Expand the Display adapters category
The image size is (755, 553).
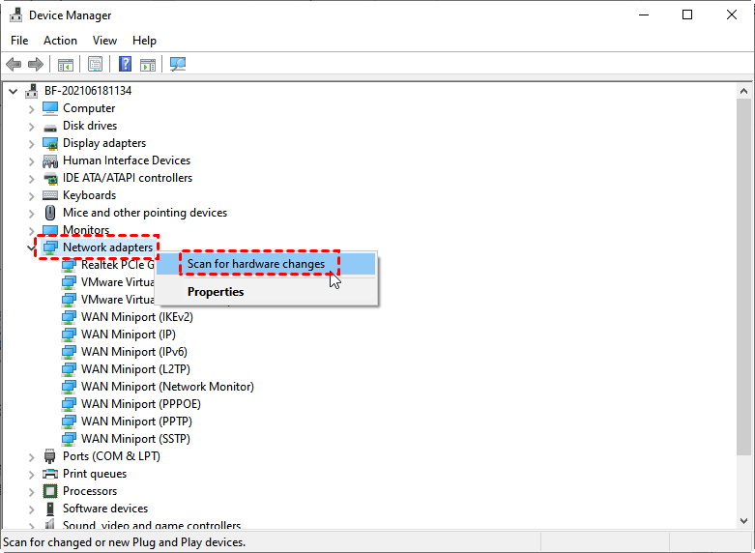tap(31, 144)
